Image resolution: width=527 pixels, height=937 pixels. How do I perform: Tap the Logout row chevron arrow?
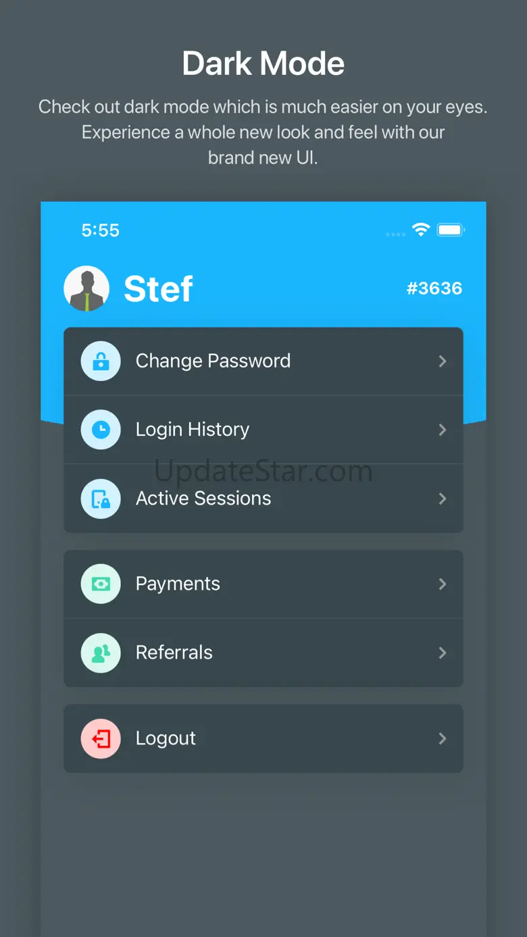[443, 738]
